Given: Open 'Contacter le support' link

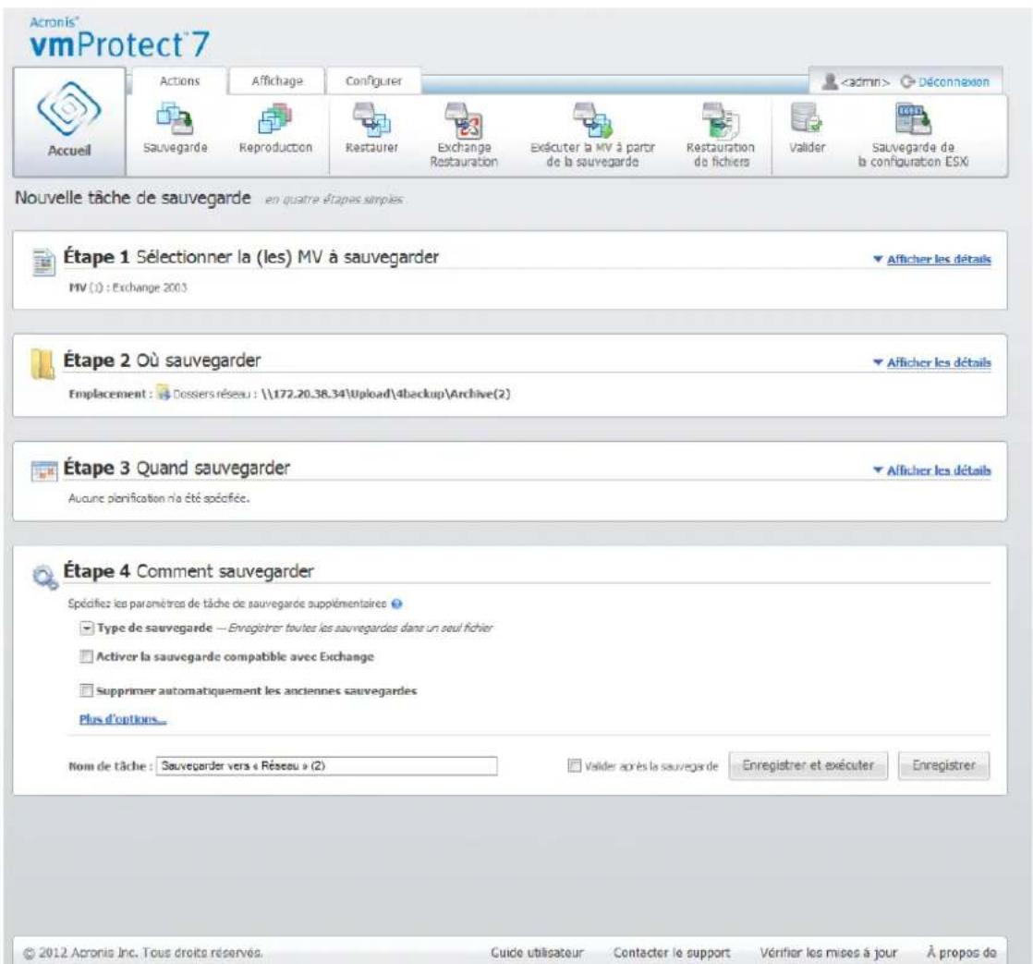Looking at the screenshot, I should click(672, 953).
